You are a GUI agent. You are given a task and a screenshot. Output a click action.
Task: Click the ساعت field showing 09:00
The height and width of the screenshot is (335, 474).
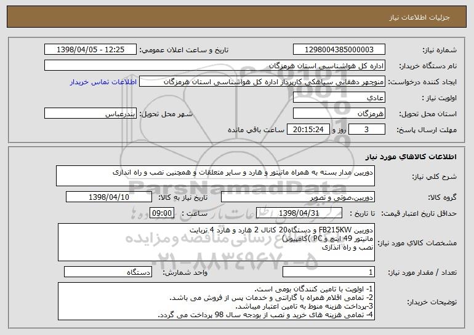[x=162, y=213]
